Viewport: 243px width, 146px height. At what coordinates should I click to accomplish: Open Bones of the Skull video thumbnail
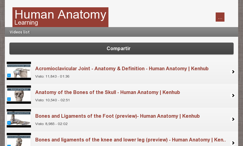pos(19,95)
